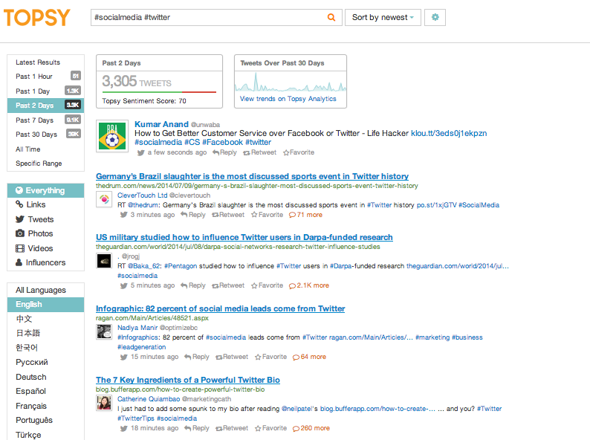
Task: Open Germany's Brazil slaughter headline link
Action: [252, 176]
